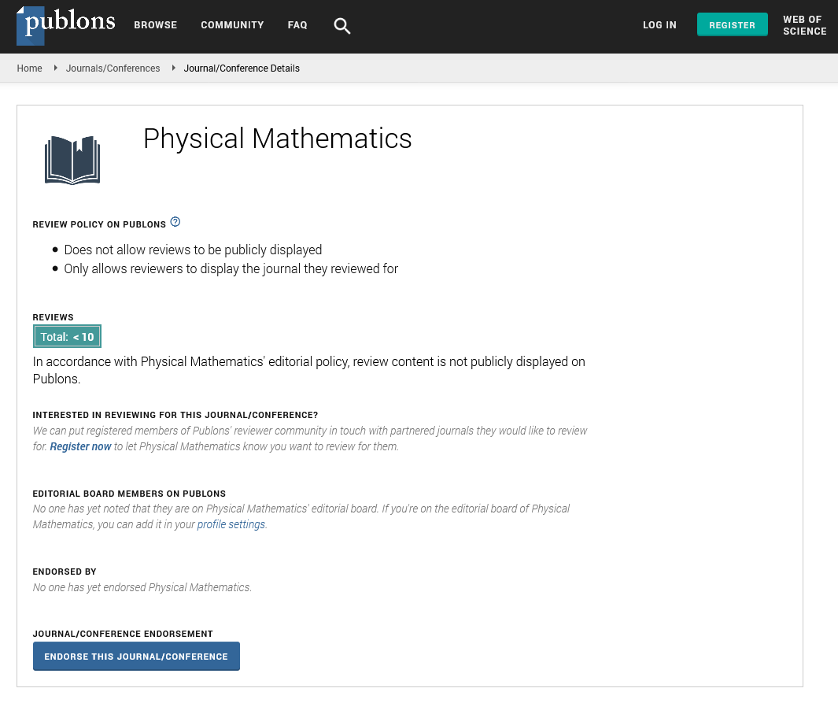Go to the Journals/Conferences breadcrumb

tap(113, 68)
